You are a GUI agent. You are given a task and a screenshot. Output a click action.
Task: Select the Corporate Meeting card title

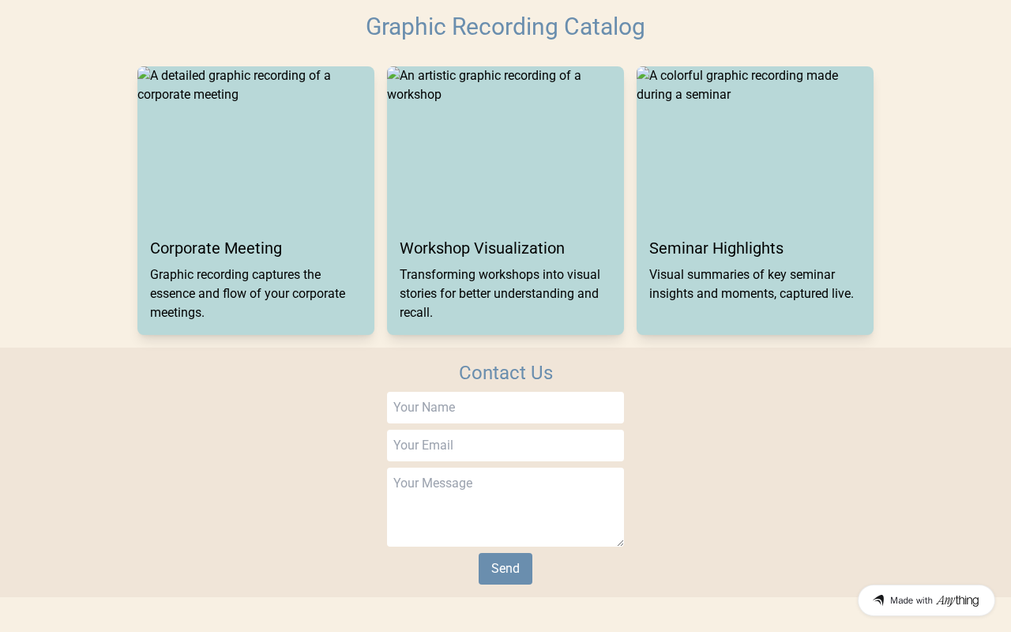[x=216, y=248]
